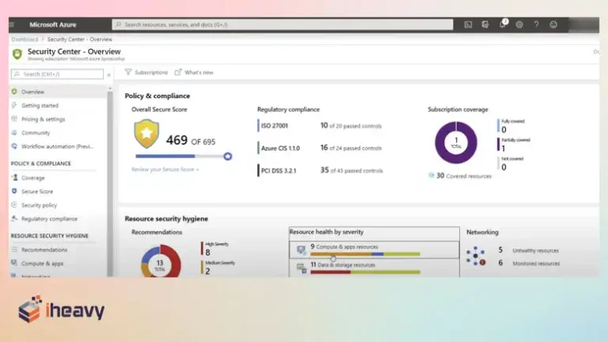Follow the Review your Secure Score link
This screenshot has width=608, height=342.
(165, 169)
